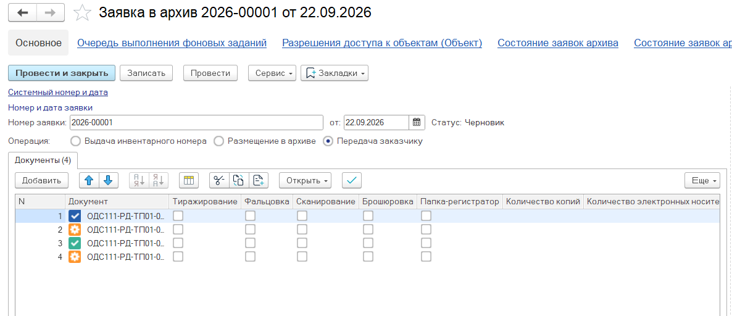Click the Тиражирование column header
This screenshot has height=316, width=732.
tap(205, 202)
